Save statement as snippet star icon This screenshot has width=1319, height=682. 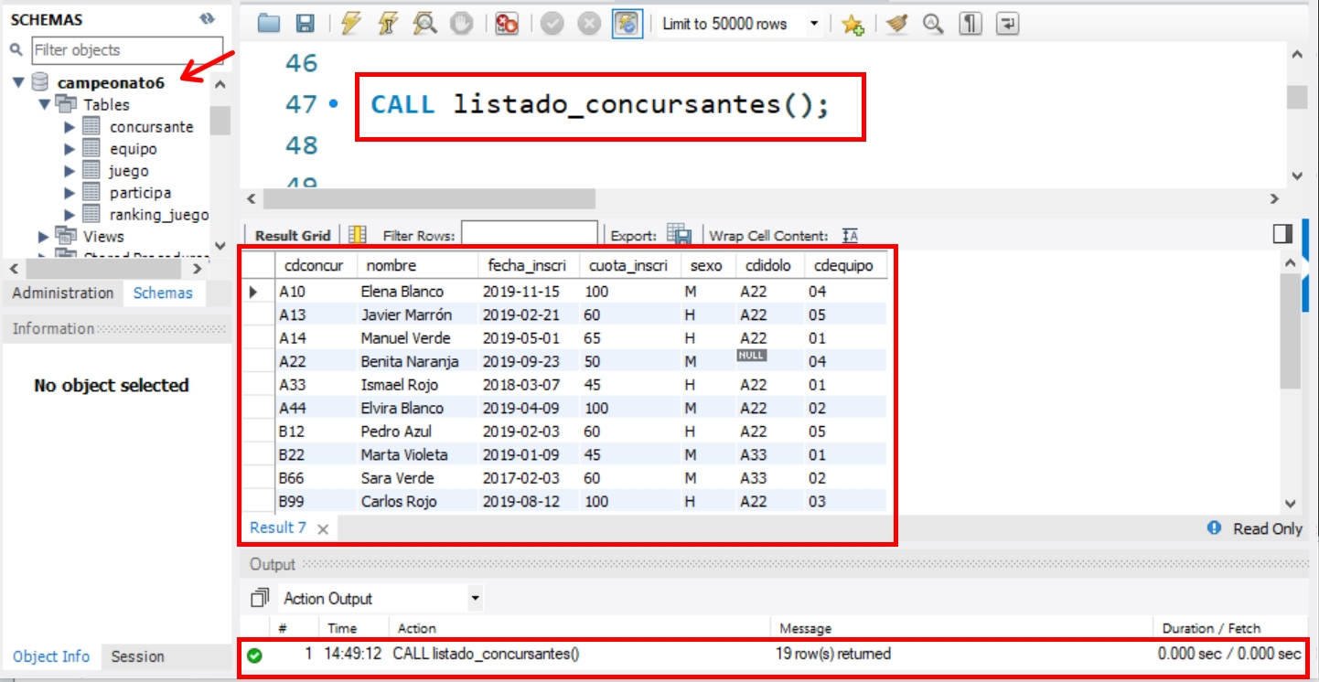point(853,26)
